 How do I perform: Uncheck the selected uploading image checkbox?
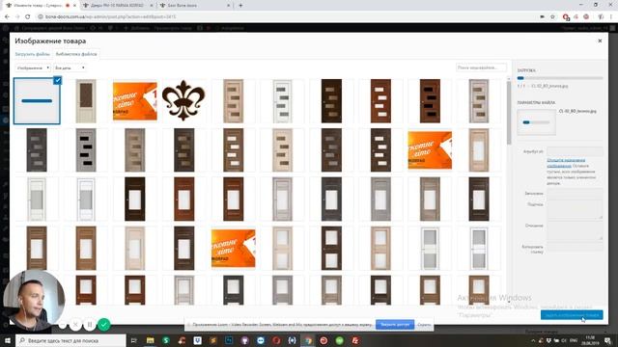click(x=57, y=81)
